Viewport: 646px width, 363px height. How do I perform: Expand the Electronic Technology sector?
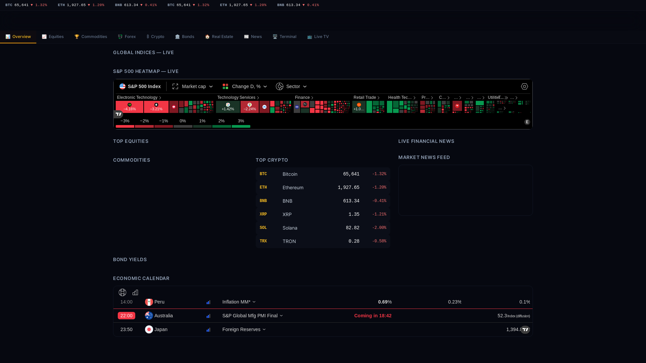click(x=139, y=97)
